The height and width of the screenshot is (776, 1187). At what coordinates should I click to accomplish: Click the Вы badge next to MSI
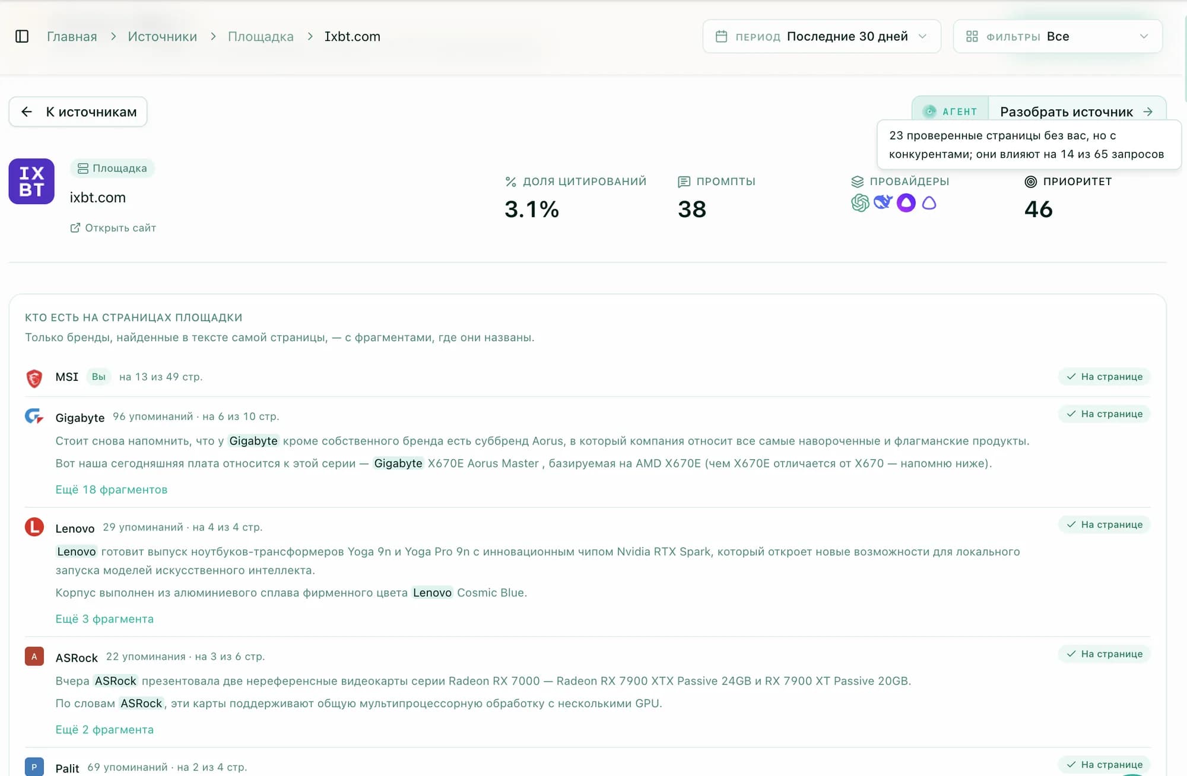tap(99, 377)
